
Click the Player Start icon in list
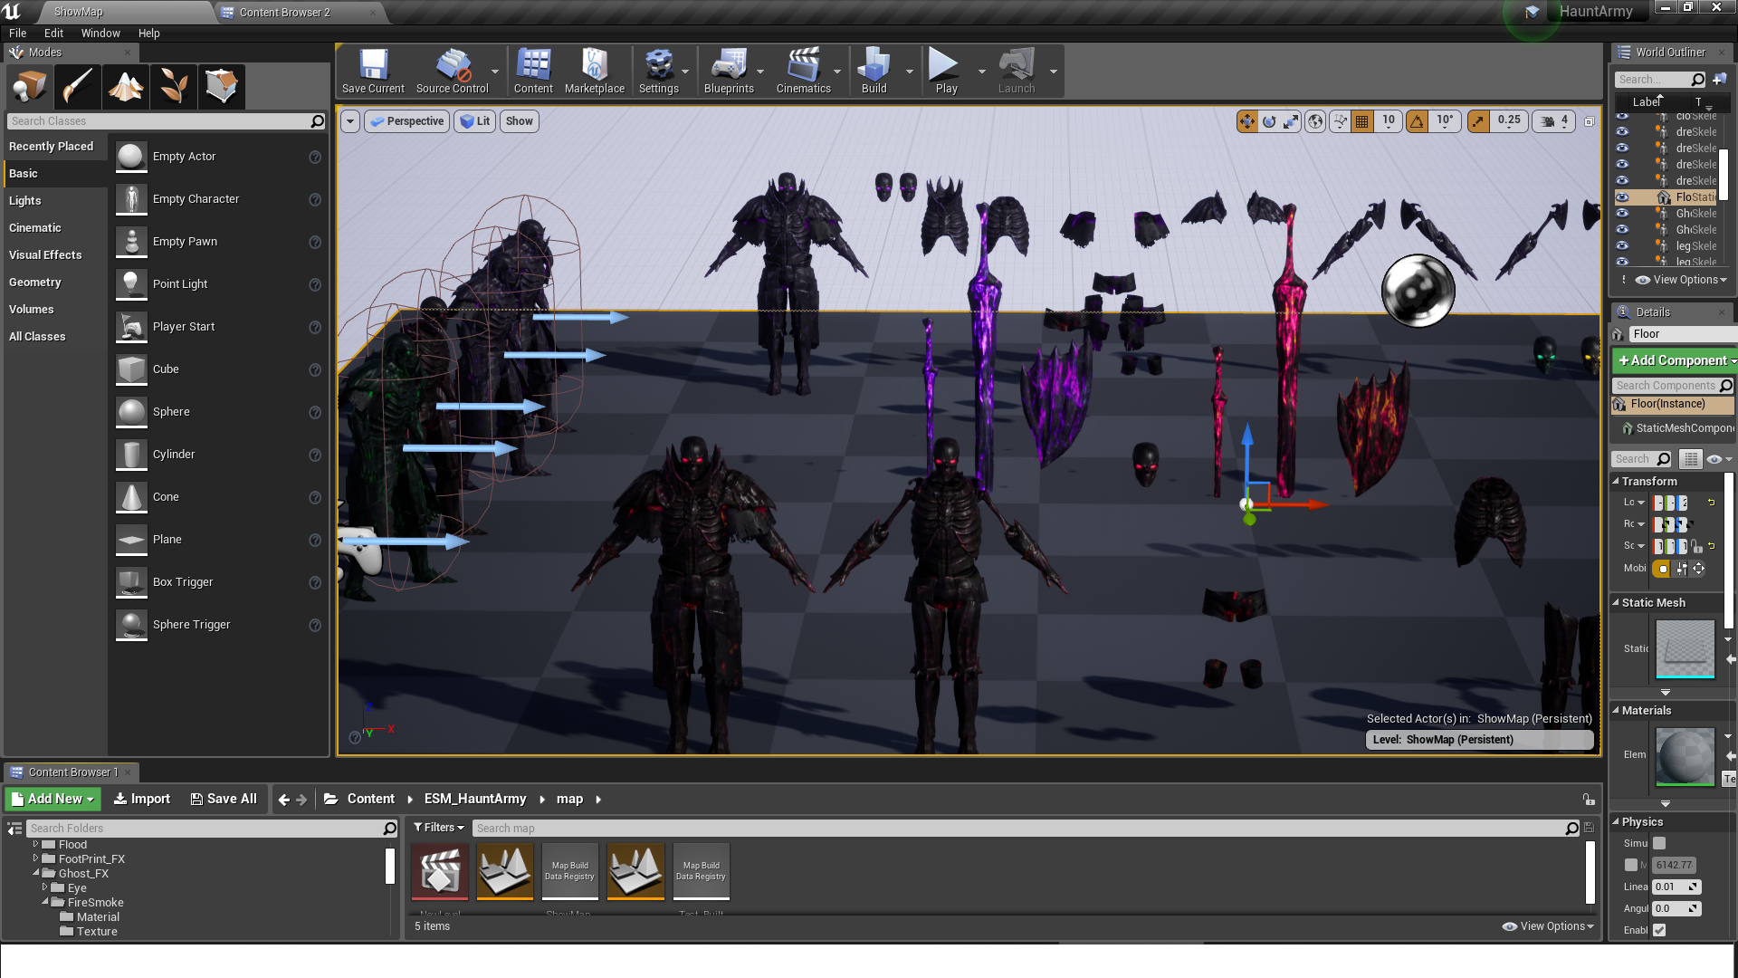(x=131, y=327)
